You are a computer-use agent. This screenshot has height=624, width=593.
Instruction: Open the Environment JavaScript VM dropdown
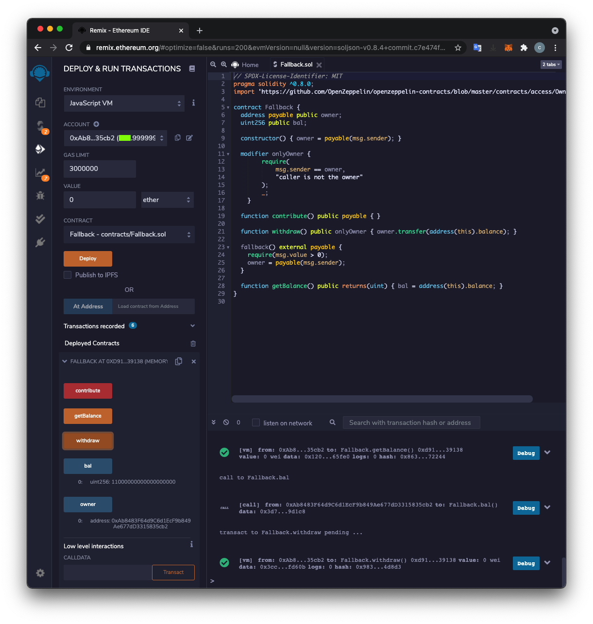point(124,103)
